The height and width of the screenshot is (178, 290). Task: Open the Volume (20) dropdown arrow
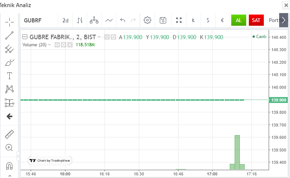tap(49, 45)
